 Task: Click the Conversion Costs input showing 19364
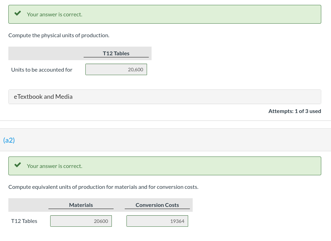coord(157,221)
